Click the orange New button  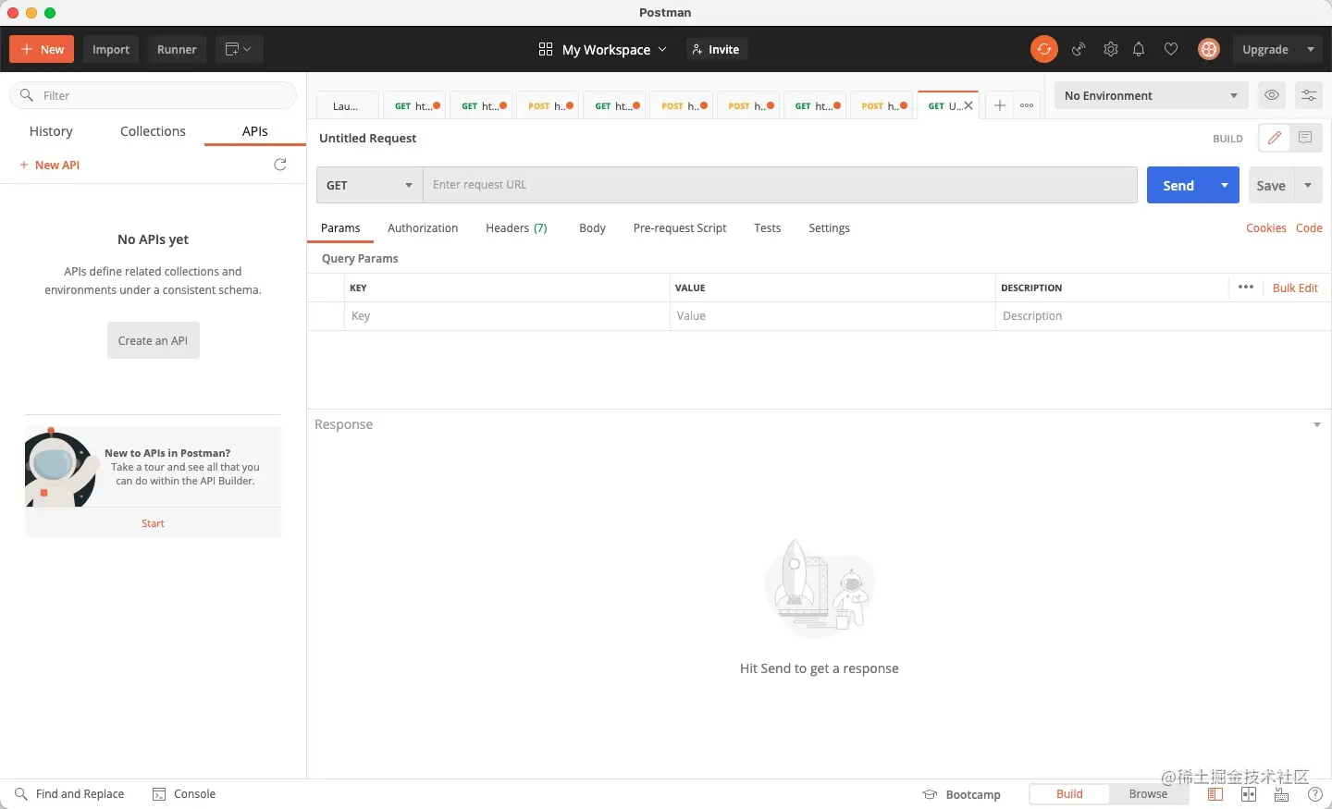click(42, 49)
